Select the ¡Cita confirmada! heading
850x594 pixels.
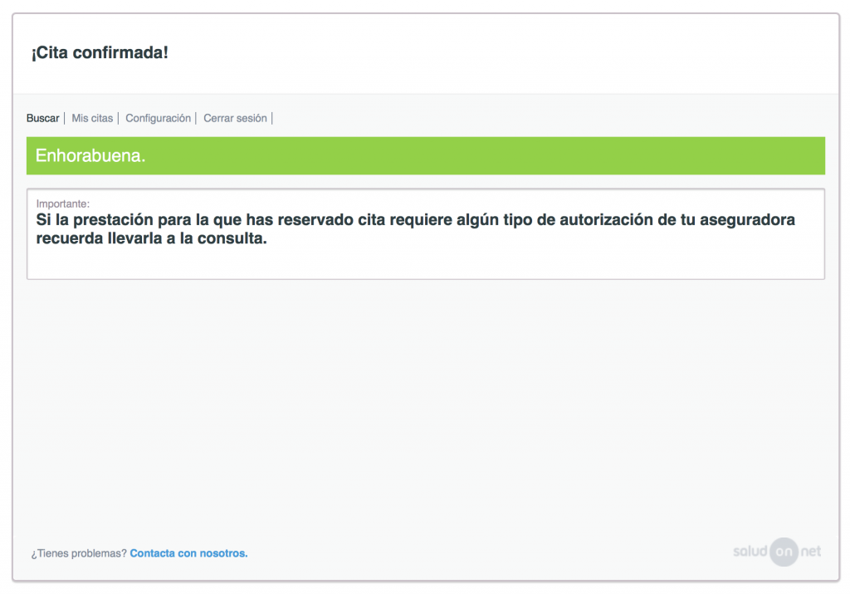(100, 52)
